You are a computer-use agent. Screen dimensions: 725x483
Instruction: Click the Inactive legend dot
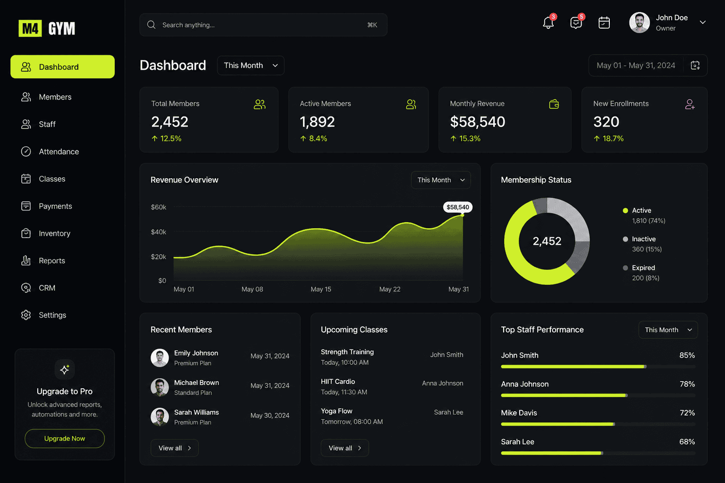click(x=625, y=239)
